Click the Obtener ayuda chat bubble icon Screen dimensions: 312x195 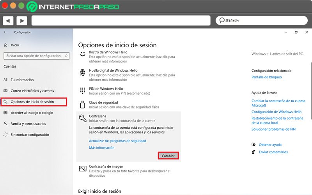(x=253, y=144)
